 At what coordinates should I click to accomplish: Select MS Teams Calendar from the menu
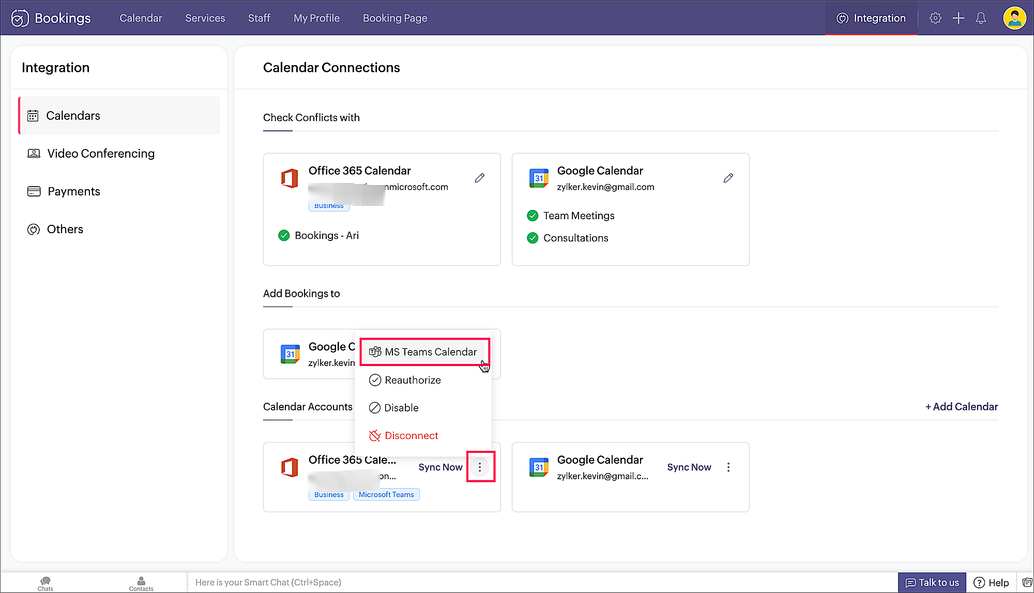pos(424,352)
